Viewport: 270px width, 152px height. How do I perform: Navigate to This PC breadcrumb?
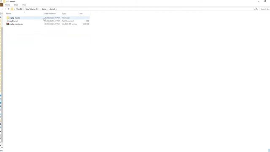pyautogui.click(x=19, y=9)
